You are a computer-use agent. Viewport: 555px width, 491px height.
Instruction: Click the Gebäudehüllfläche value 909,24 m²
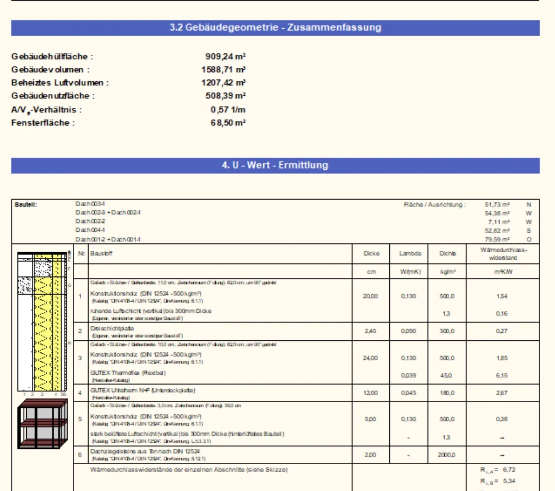(225, 57)
